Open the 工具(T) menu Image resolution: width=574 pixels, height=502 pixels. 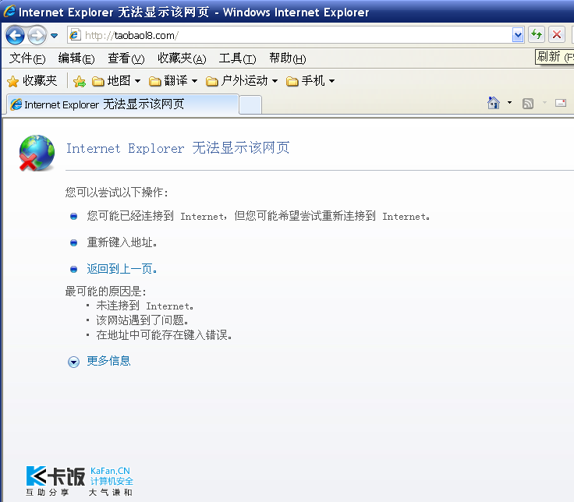click(x=238, y=58)
